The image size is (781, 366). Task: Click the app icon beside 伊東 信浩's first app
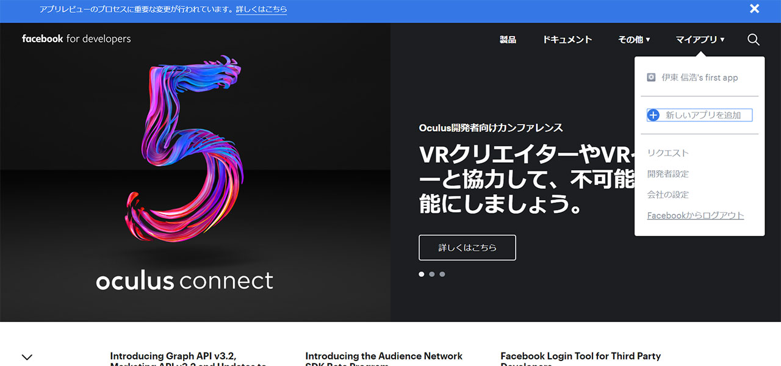coord(652,77)
